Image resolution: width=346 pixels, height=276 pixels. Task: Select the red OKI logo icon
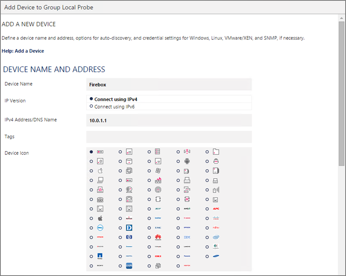pos(158,256)
